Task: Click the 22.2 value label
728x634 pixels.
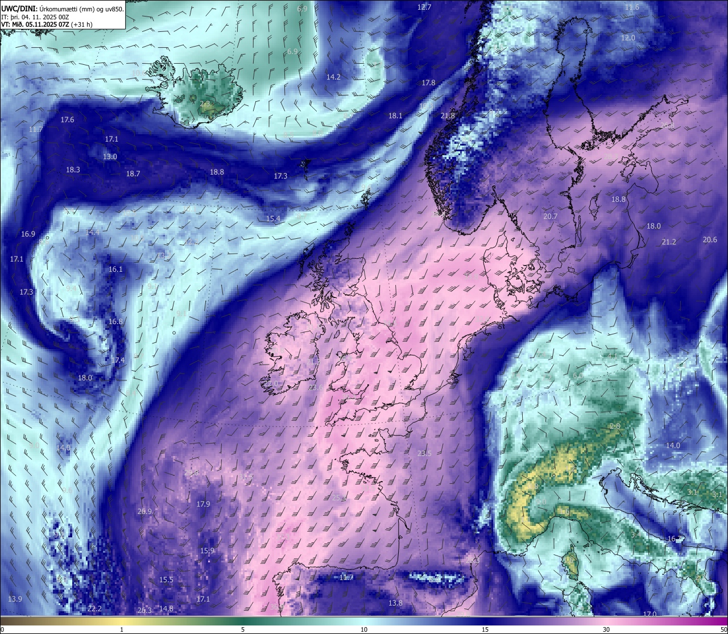Action: 94,609
